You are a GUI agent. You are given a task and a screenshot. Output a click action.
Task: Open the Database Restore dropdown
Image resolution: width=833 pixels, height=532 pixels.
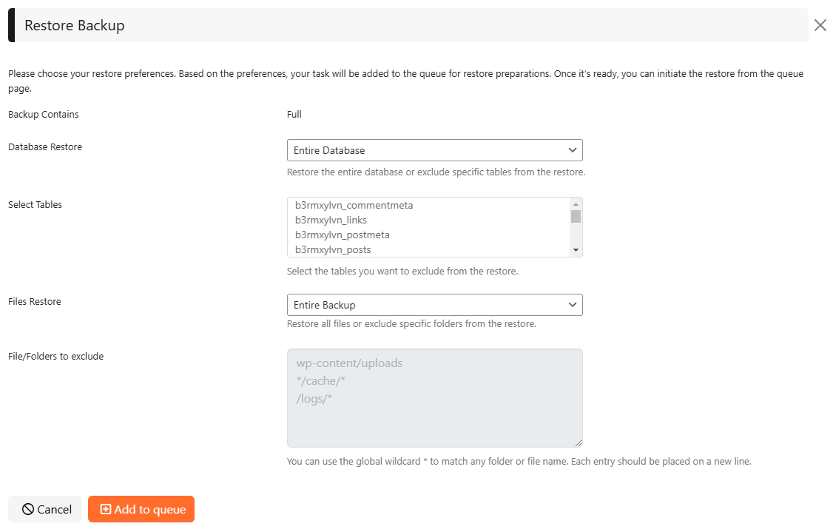434,150
